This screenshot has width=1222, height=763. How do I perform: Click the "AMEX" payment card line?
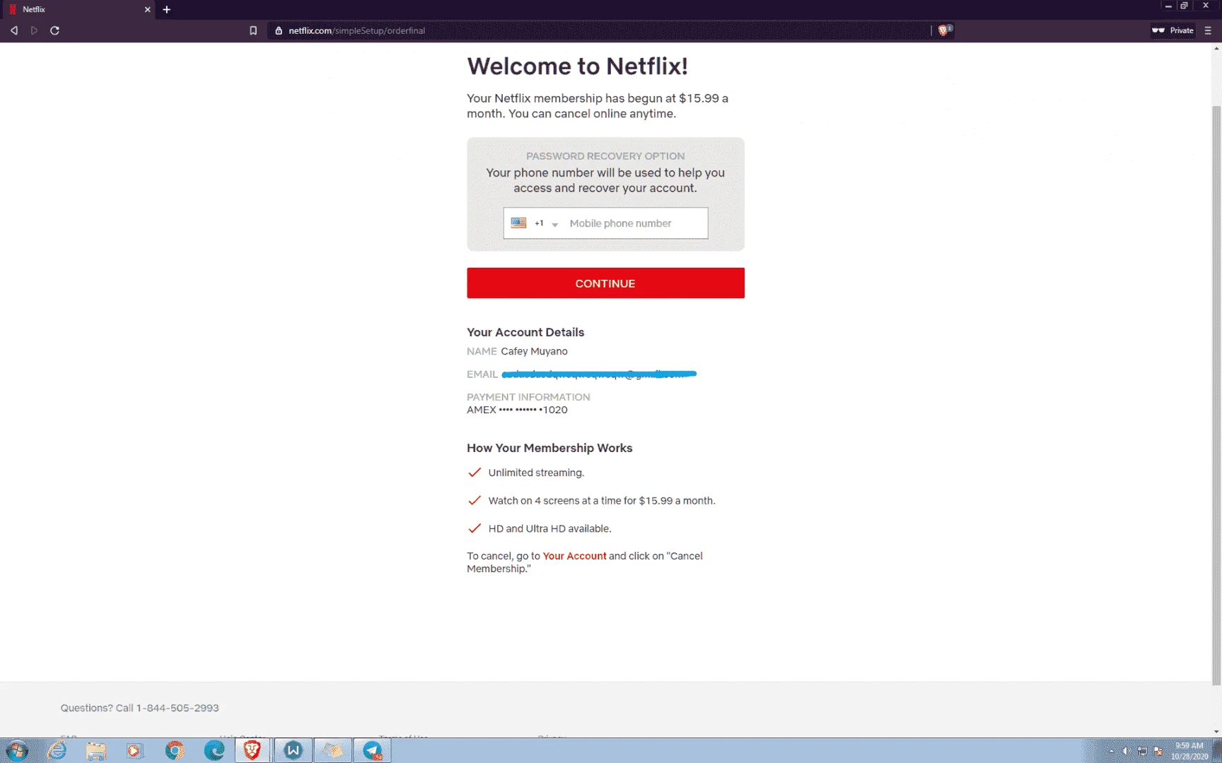tap(517, 410)
